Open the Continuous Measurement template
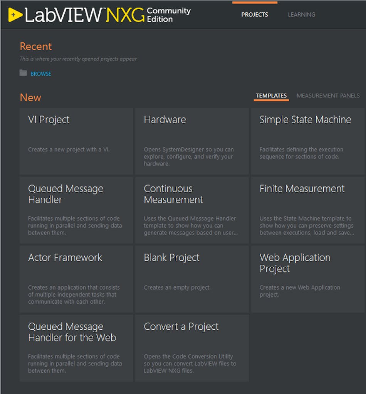The height and width of the screenshot is (394, 366). (x=192, y=210)
